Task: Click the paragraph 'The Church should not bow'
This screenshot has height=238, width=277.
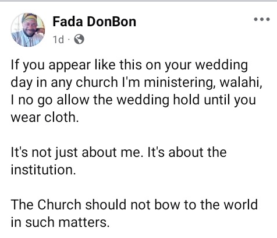Action: (134, 213)
